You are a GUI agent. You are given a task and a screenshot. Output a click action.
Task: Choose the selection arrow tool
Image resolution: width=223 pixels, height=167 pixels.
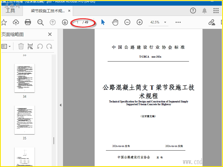tap(103, 22)
